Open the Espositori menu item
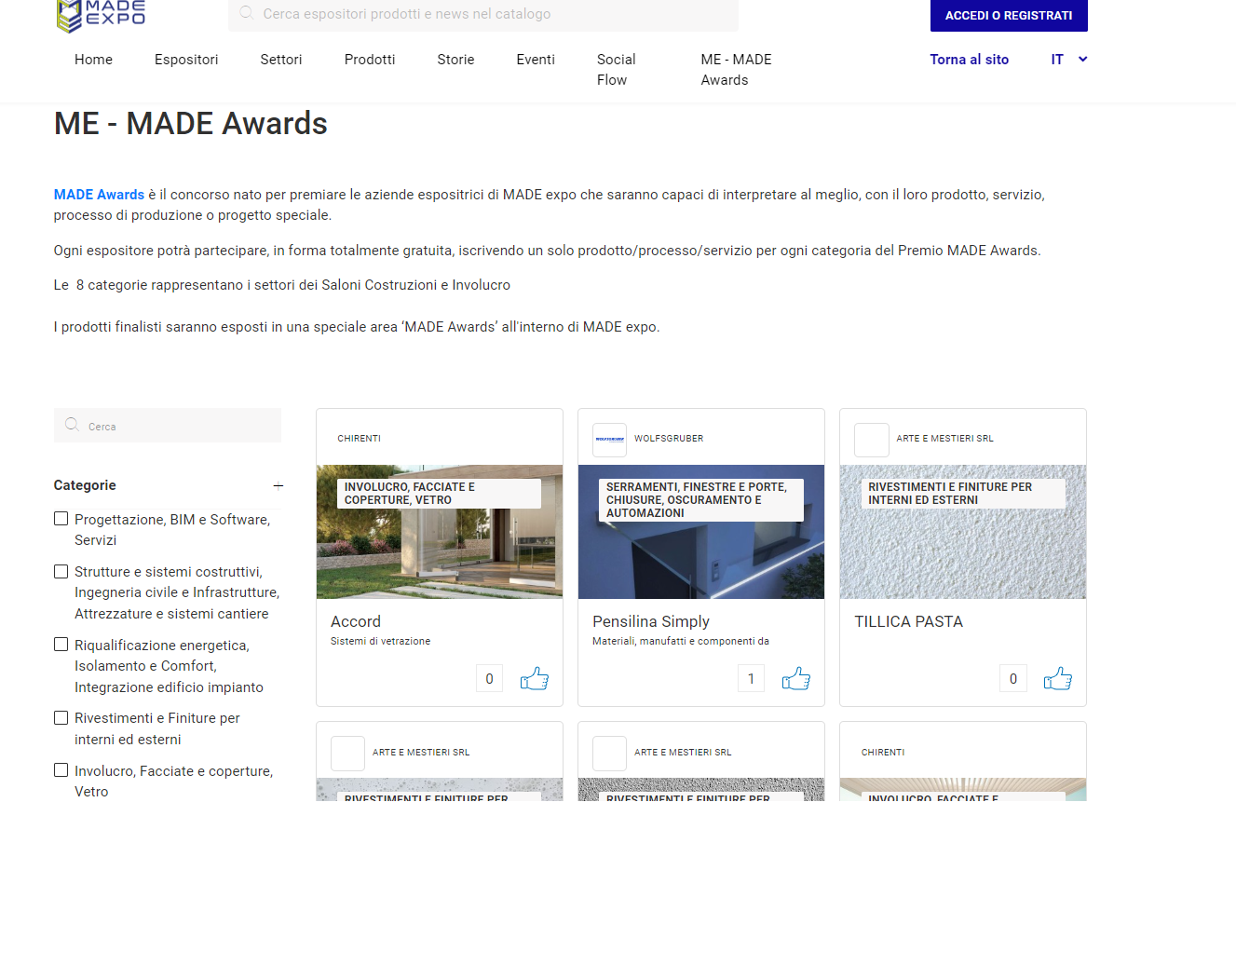This screenshot has height=979, width=1236. (x=186, y=60)
